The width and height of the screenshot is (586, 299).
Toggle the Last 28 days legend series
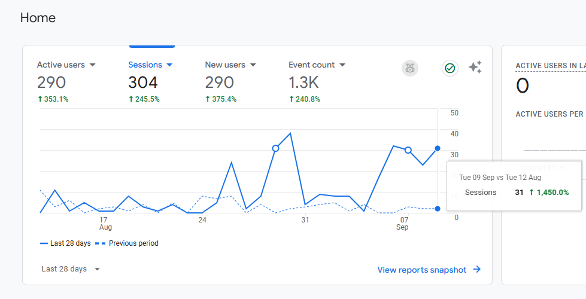pos(66,243)
